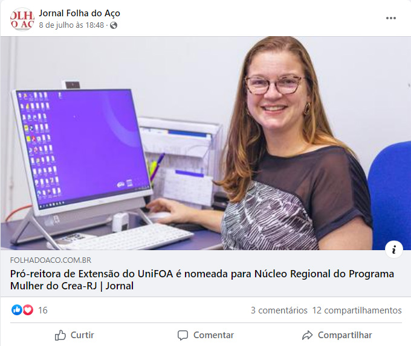The width and height of the screenshot is (411, 346).
Task: Click the FOLHADOACO.COM.BR domain link
Action: click(51, 260)
